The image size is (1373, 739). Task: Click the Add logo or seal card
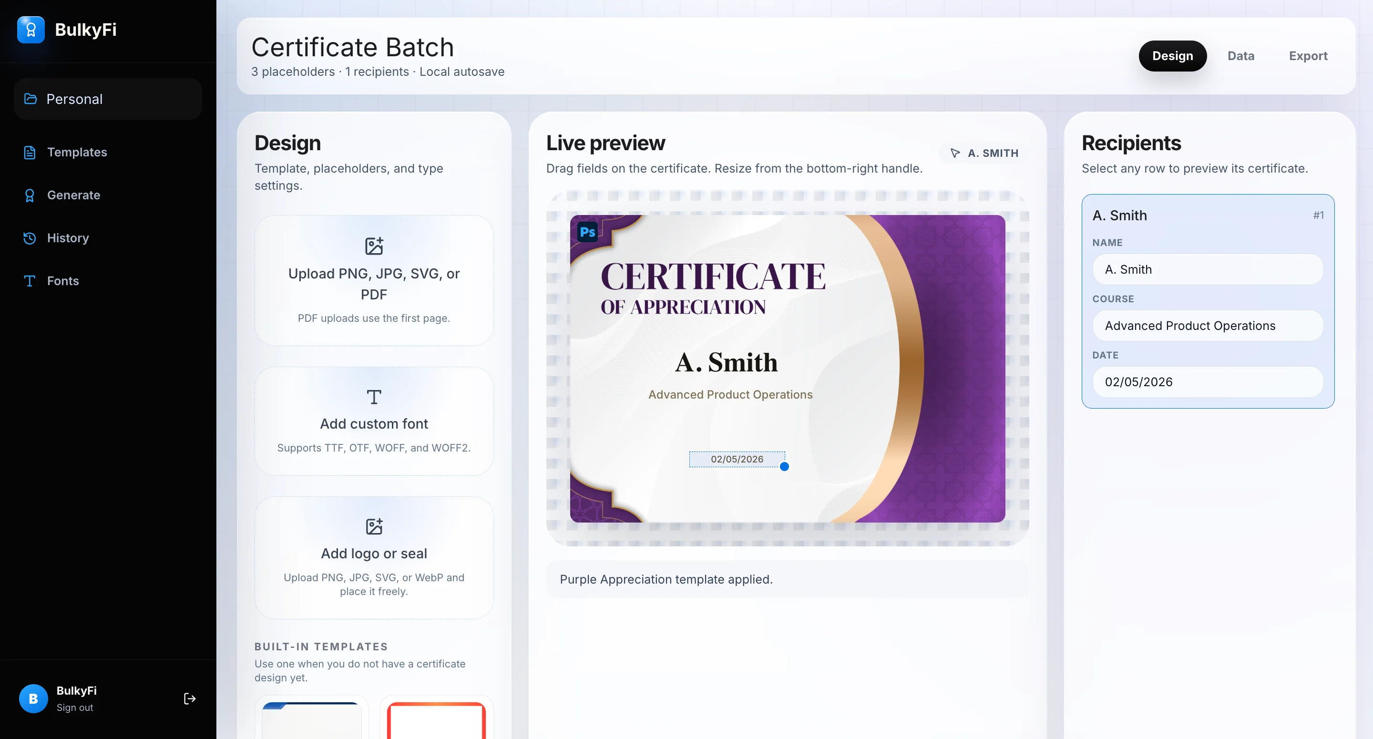[374, 558]
